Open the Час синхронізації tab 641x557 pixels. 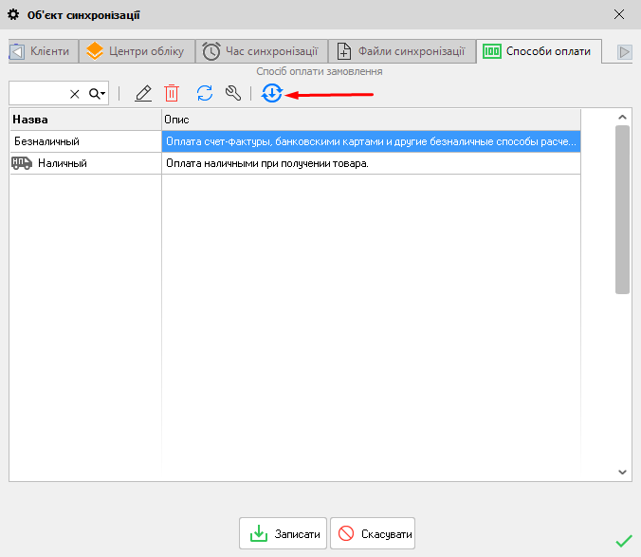coord(265,51)
